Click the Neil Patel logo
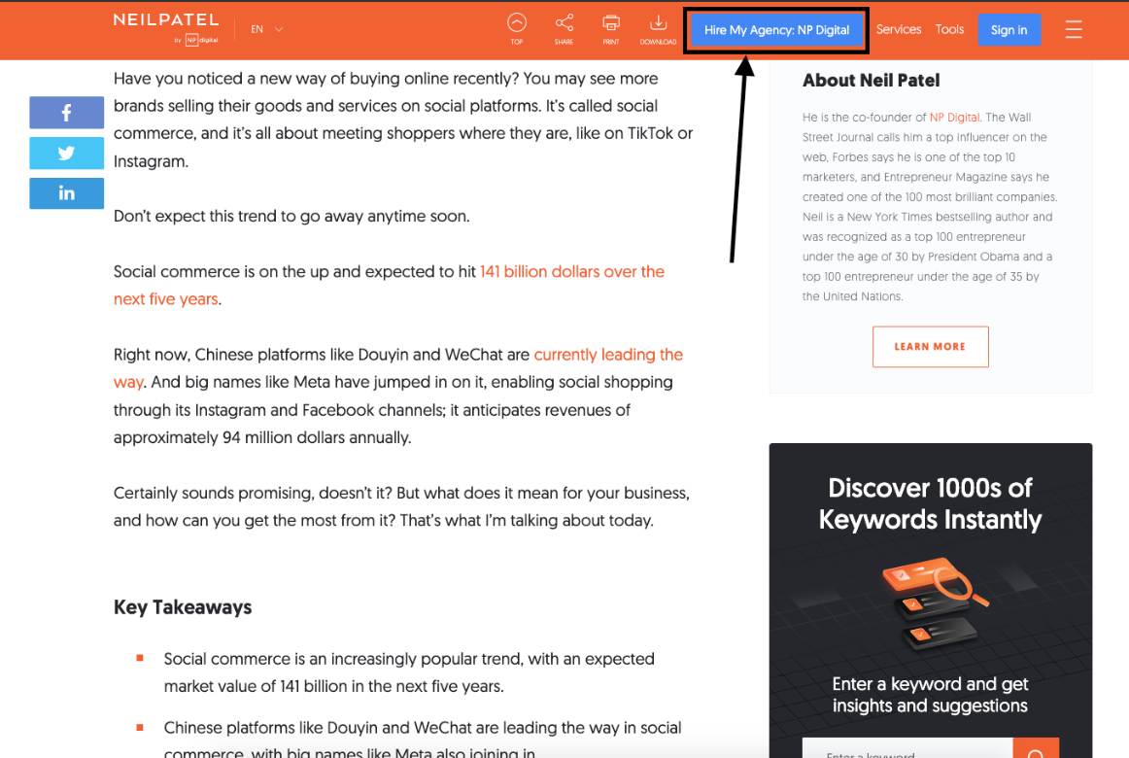The width and height of the screenshot is (1129, 758). click(x=165, y=29)
